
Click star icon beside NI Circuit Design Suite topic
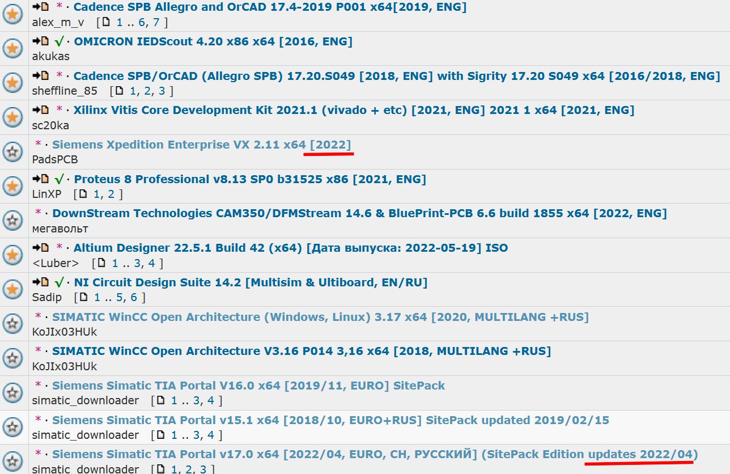(x=12, y=290)
